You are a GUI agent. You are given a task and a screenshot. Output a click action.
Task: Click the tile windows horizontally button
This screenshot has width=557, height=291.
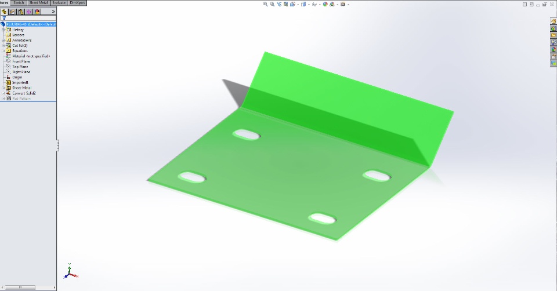(x=525, y=4)
